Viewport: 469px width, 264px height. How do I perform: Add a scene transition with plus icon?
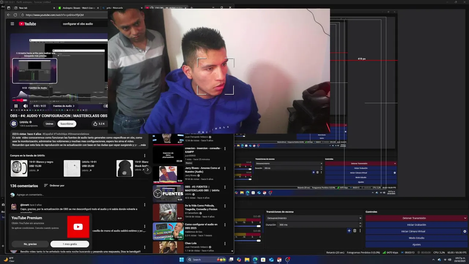(x=349, y=231)
